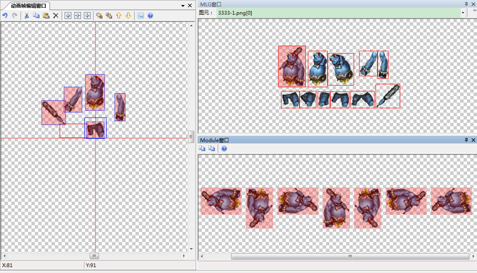Viewport: 477px width, 273px height.
Task: Select fourth upright ogre module thumbnail
Action: click(x=336, y=208)
